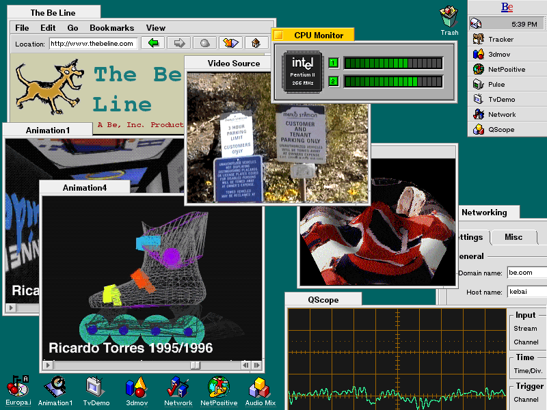
Task: Click the CPU 2 load bar
Action: 393,82
